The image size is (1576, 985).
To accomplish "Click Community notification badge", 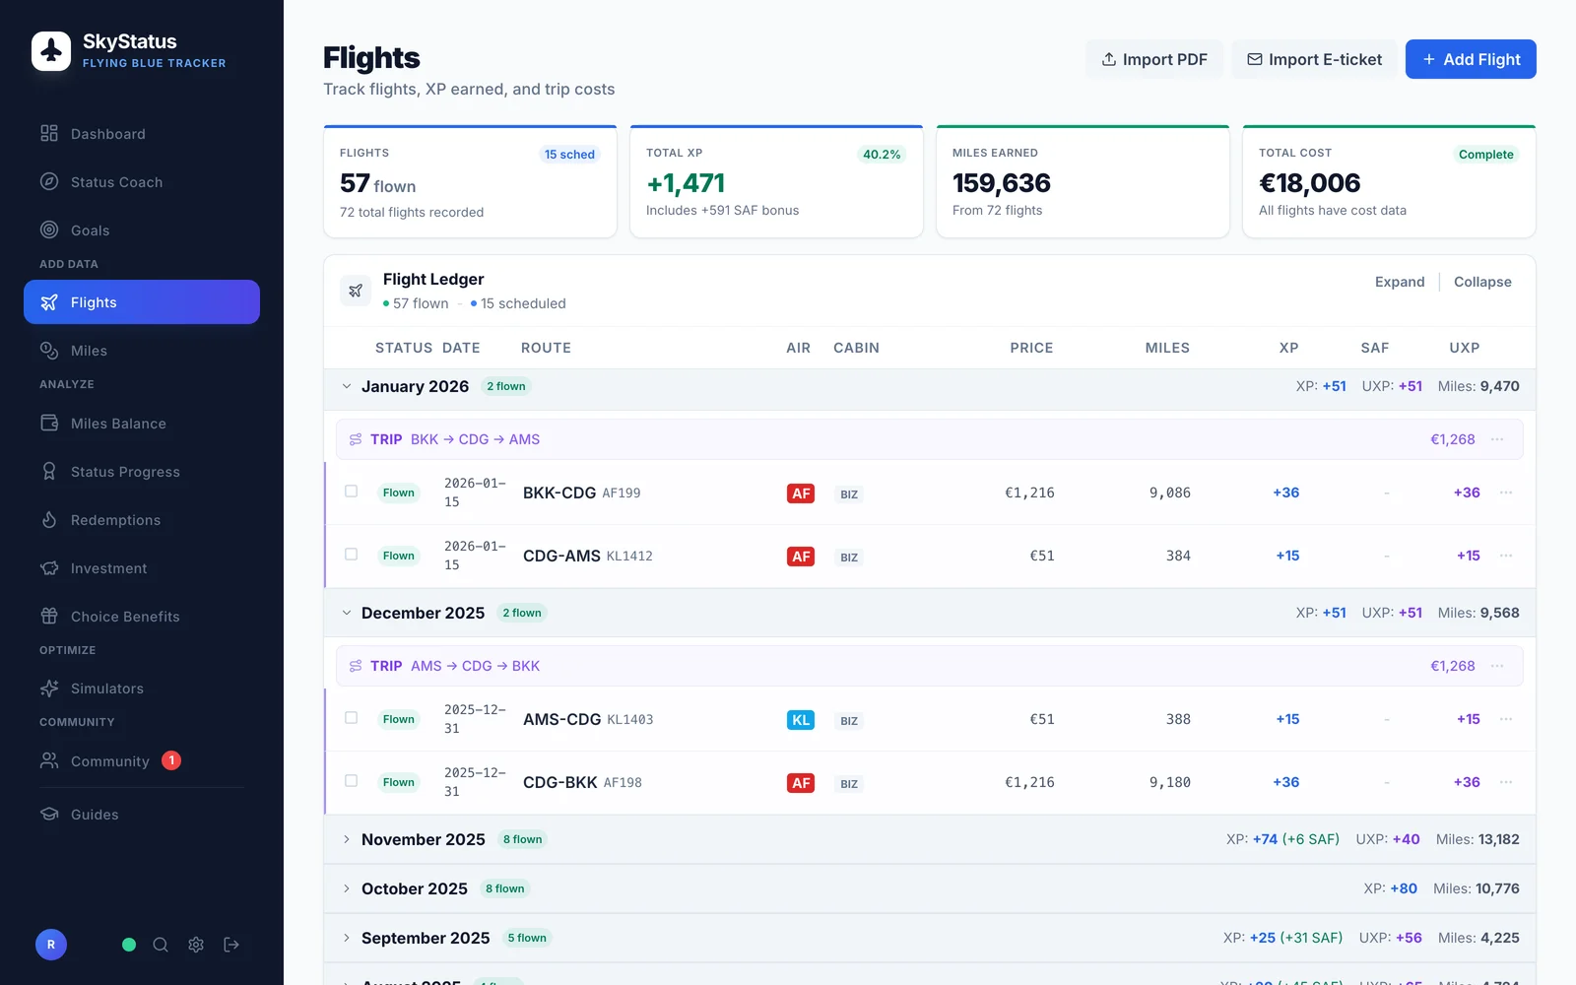I will (171, 760).
